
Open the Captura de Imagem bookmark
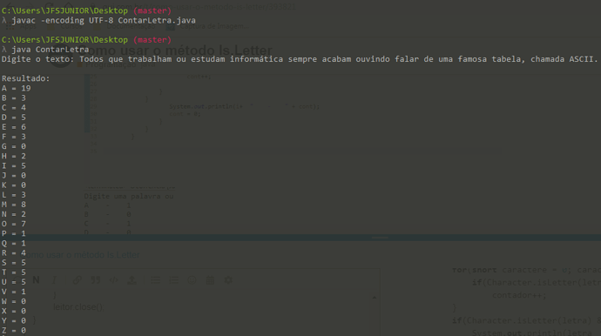[209, 26]
